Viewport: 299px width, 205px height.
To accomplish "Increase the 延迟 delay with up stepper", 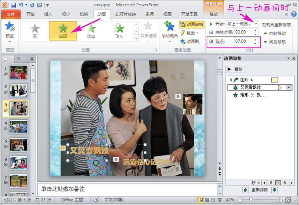I will pyautogui.click(x=255, y=40).
